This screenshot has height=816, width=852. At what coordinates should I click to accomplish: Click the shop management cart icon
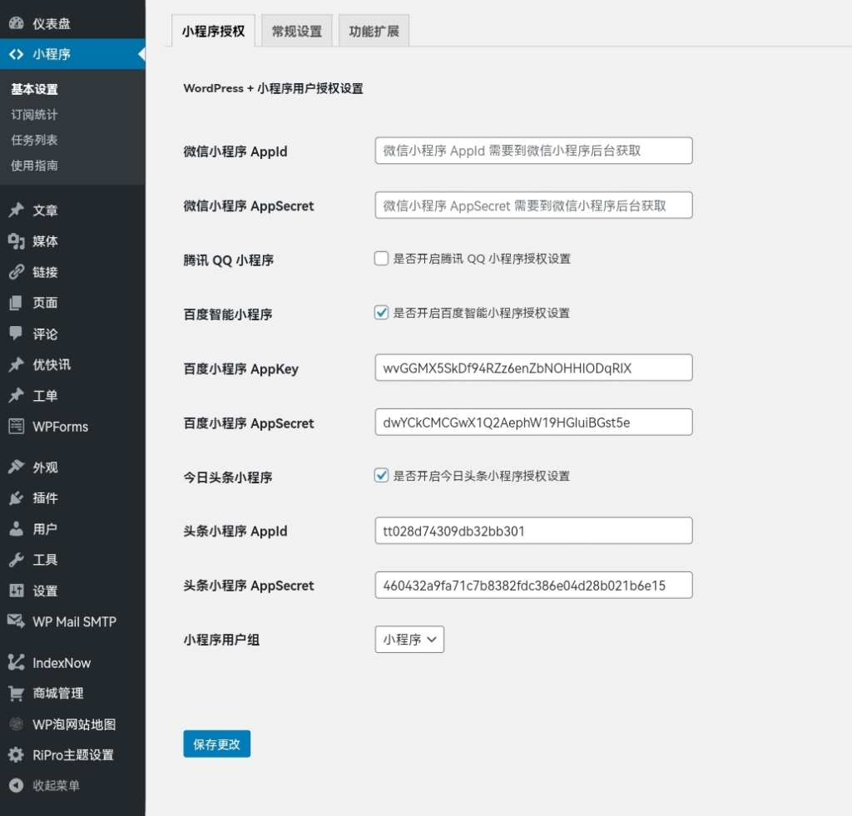pos(16,693)
